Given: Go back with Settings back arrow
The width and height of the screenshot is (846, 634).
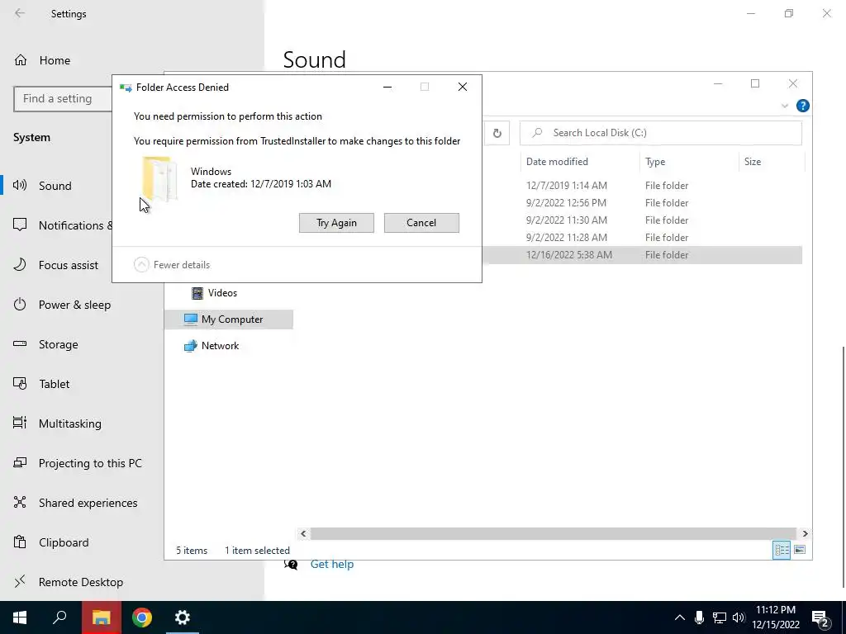Looking at the screenshot, I should pyautogui.click(x=20, y=13).
